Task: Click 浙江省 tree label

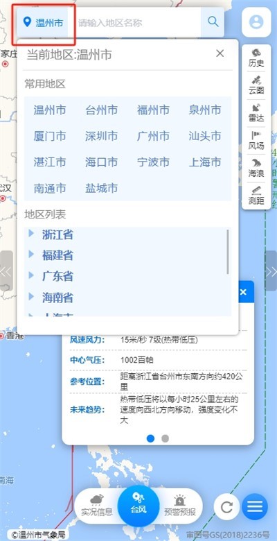Action: 57,234
